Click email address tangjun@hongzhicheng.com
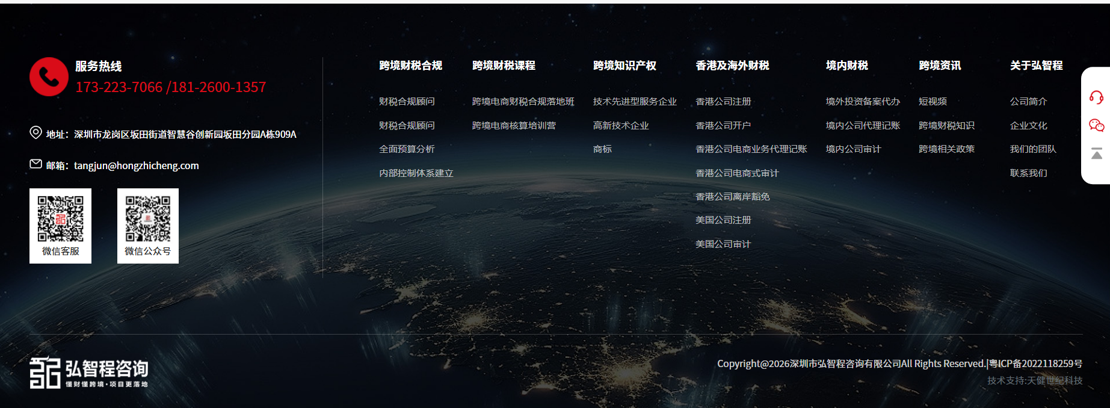This screenshot has height=408, width=1110. 137,165
